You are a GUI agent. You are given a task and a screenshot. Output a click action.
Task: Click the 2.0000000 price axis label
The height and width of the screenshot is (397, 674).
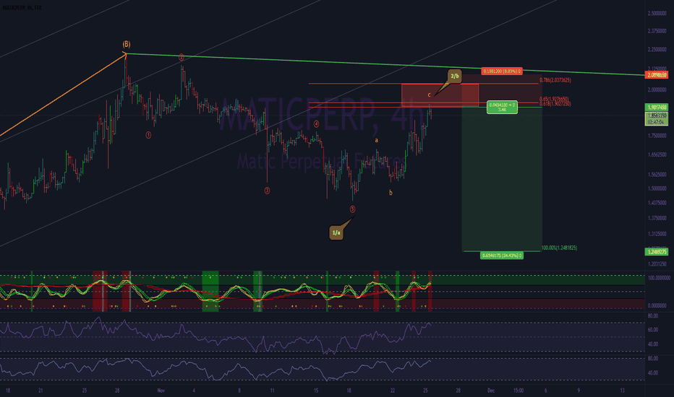click(x=657, y=90)
